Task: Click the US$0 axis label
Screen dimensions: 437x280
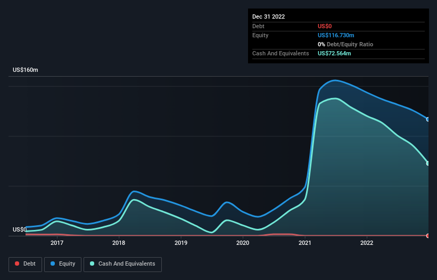Action: point(20,229)
